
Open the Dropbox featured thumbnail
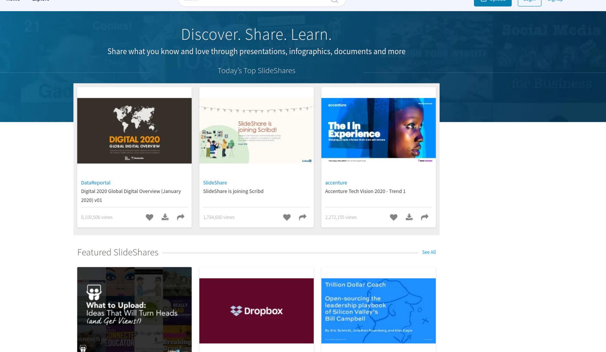click(256, 311)
